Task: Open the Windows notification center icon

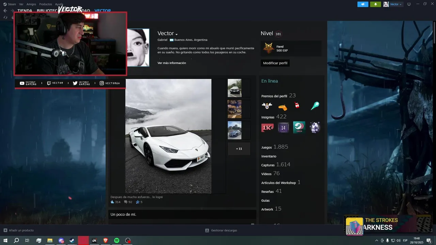Action: point(429,241)
